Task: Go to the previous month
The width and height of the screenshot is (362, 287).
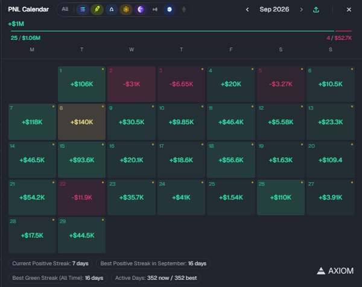Action: tap(247, 10)
